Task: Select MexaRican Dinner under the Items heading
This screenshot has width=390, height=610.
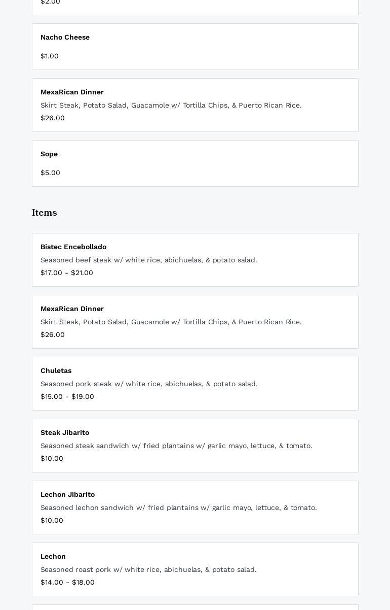Action: [72, 309]
